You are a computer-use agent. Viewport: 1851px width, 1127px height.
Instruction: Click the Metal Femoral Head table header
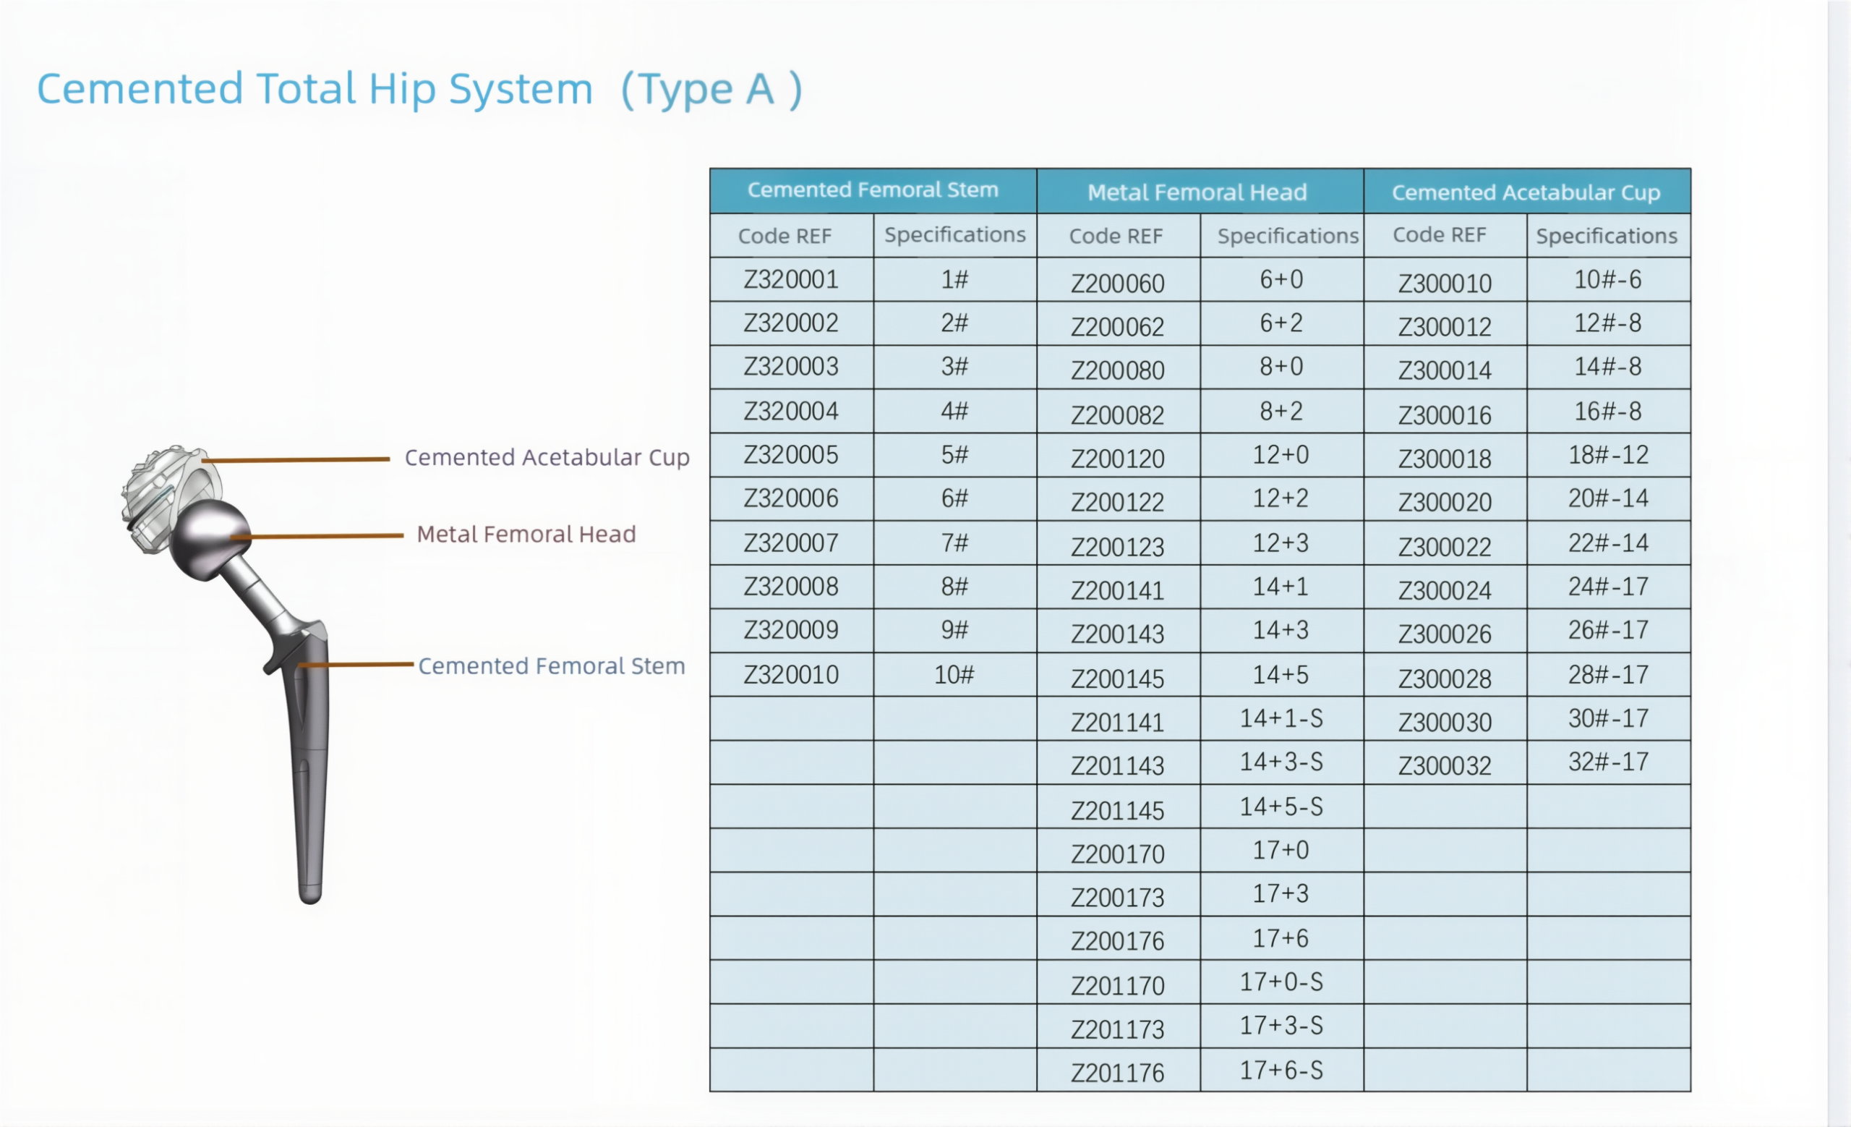click(1197, 192)
